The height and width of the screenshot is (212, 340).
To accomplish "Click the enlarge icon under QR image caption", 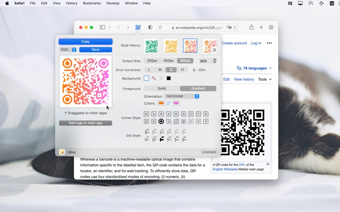I will pyautogui.click(x=268, y=164).
